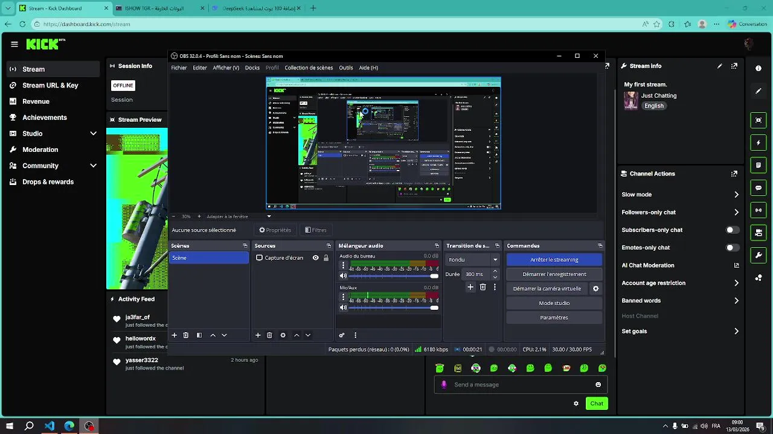
Task: Click the broadcast signal icon in right sidebar
Action: (x=759, y=210)
